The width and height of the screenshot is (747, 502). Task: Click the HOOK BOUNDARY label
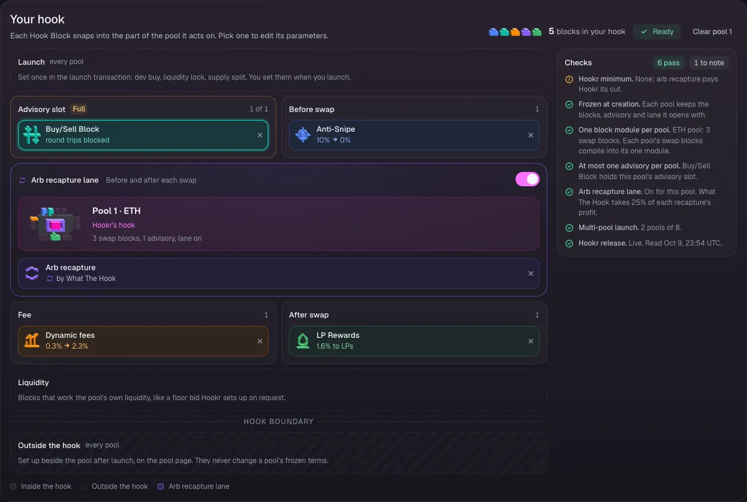click(x=278, y=422)
